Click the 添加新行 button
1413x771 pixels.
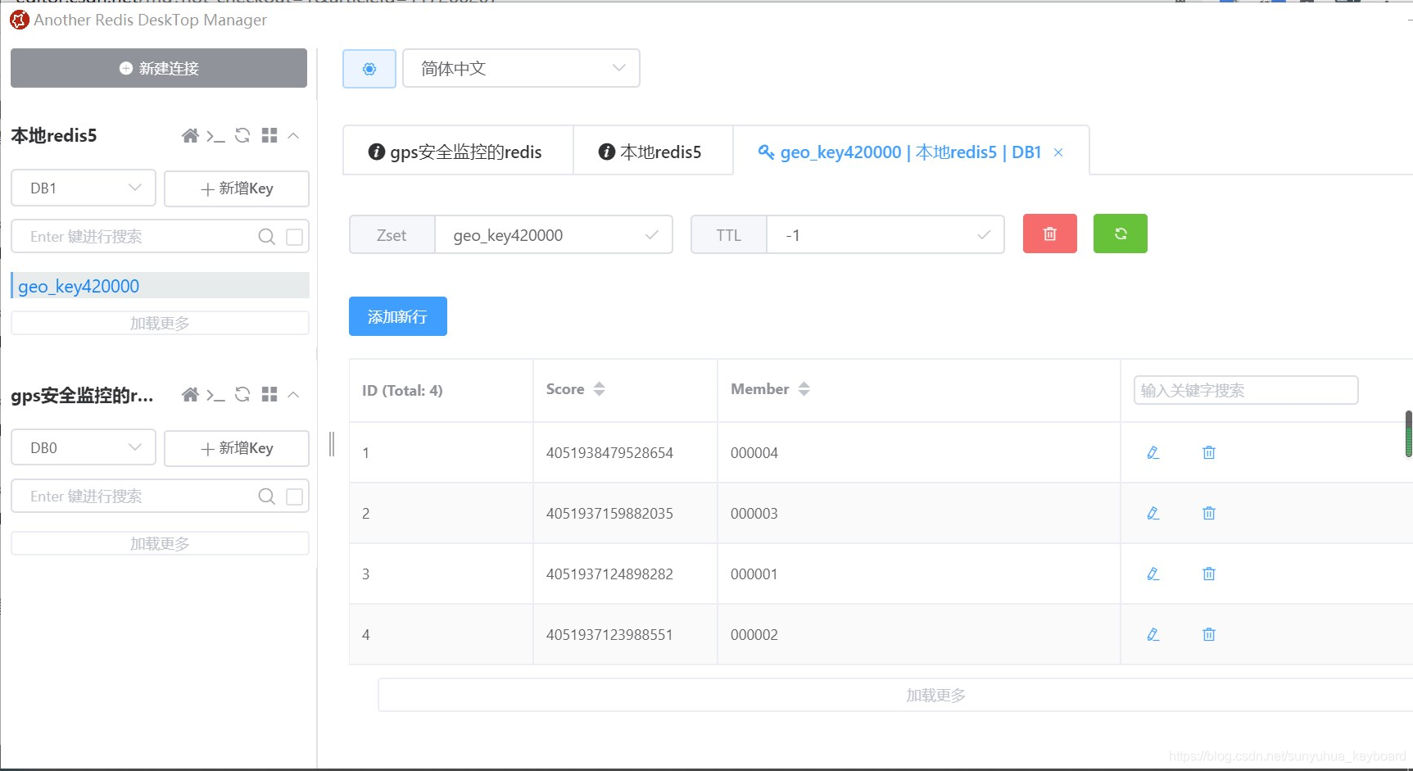point(398,316)
